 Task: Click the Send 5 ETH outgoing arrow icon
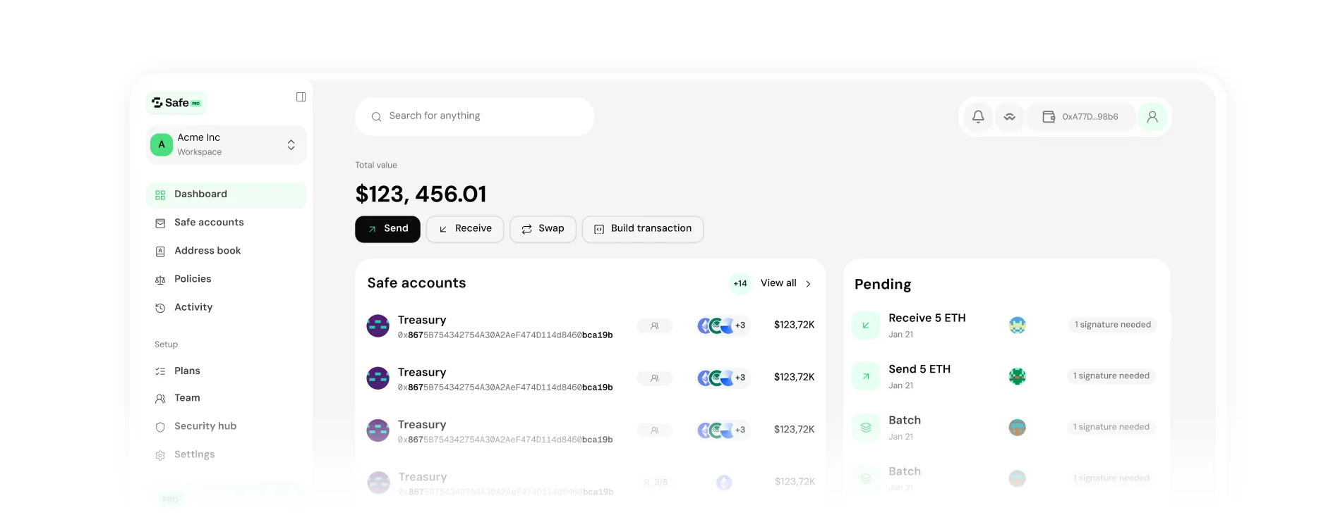(x=866, y=376)
